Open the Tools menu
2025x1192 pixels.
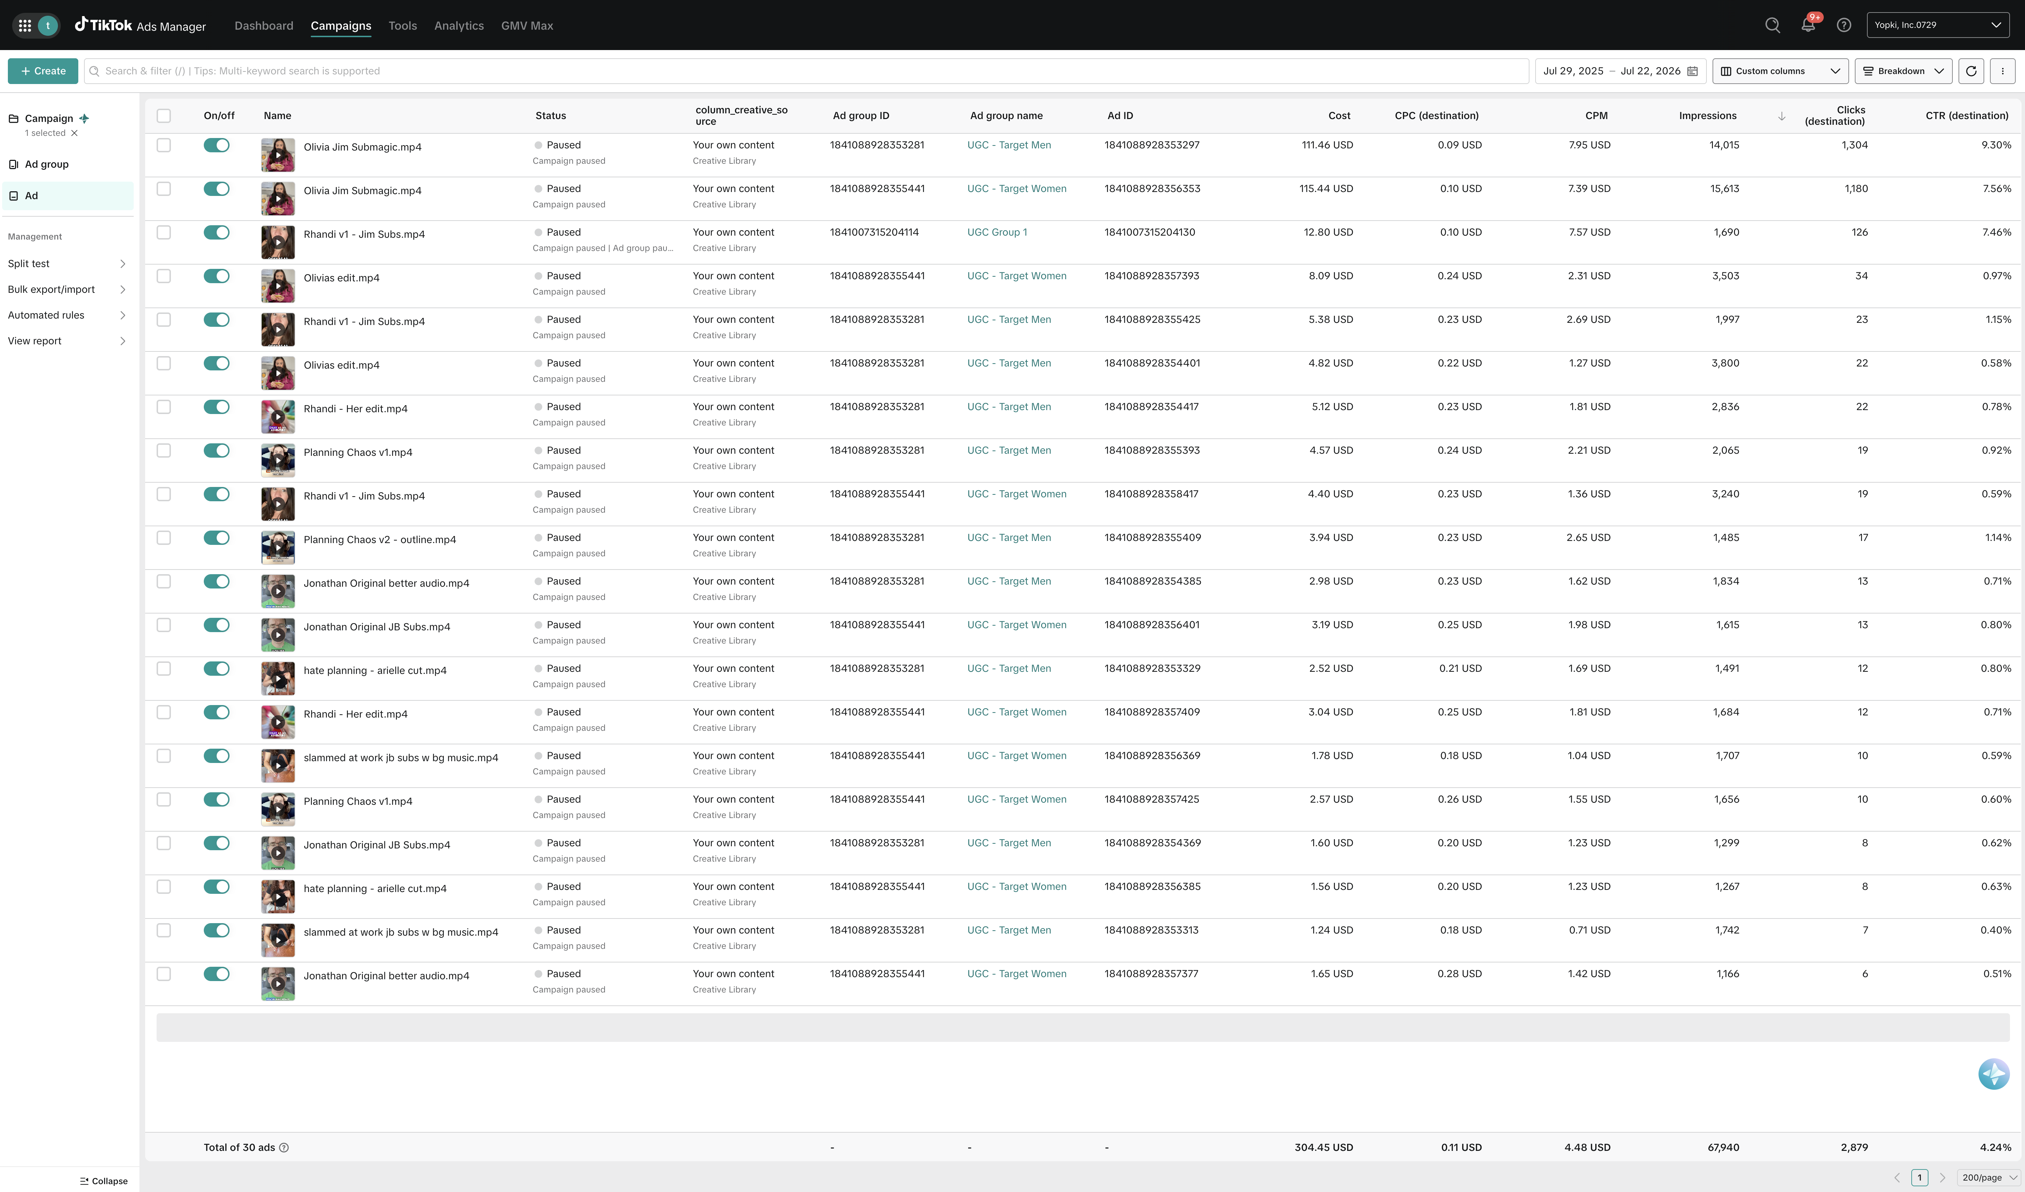pos(403,26)
